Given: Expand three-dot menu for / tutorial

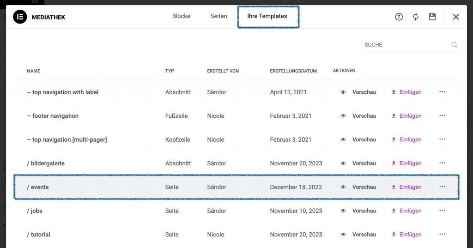Looking at the screenshot, I should pos(442,234).
